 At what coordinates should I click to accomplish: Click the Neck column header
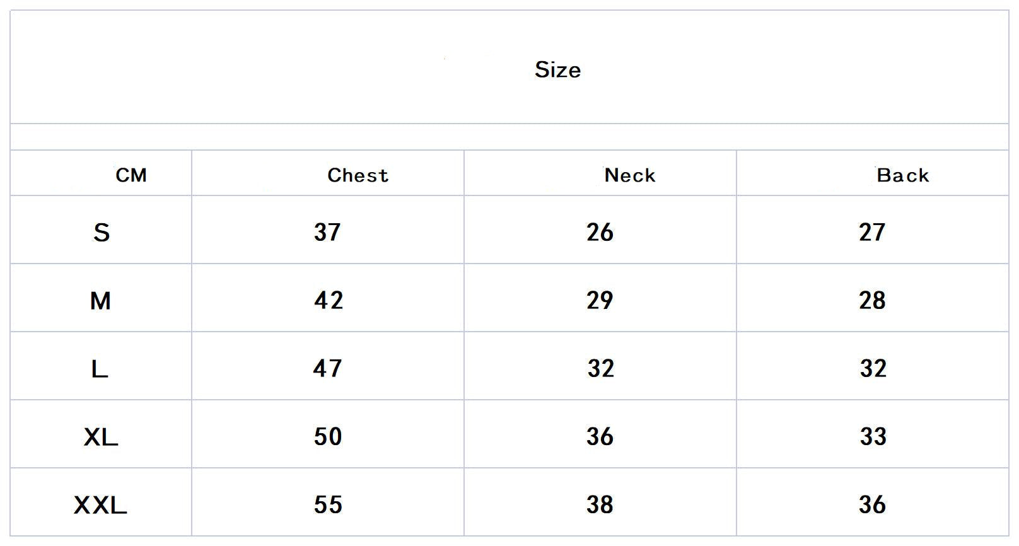[x=630, y=175]
